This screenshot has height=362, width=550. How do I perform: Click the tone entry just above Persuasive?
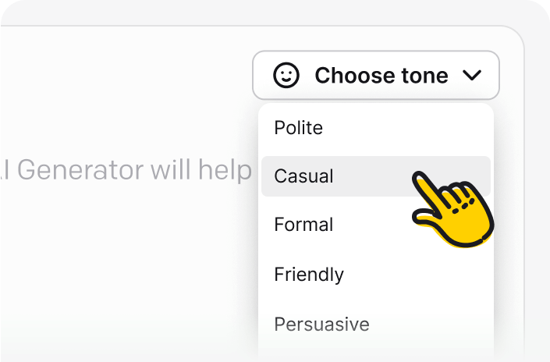309,275
